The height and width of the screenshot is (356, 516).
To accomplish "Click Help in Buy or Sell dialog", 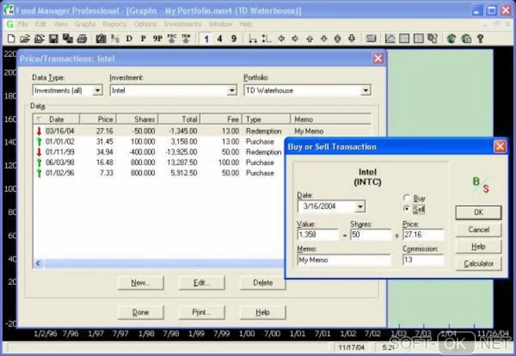I will (x=479, y=246).
